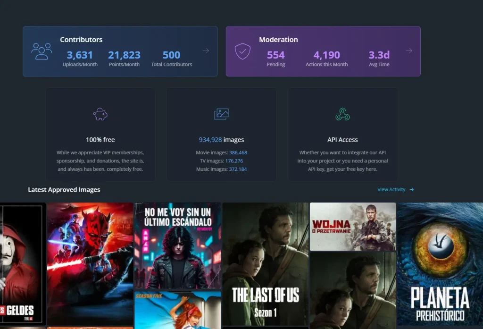Open Moderation card via its arrow
Screen dimensions: 483x329
click(409, 51)
